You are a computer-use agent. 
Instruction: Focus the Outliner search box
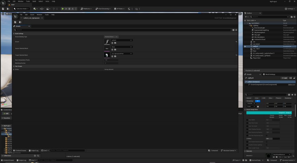(270, 17)
